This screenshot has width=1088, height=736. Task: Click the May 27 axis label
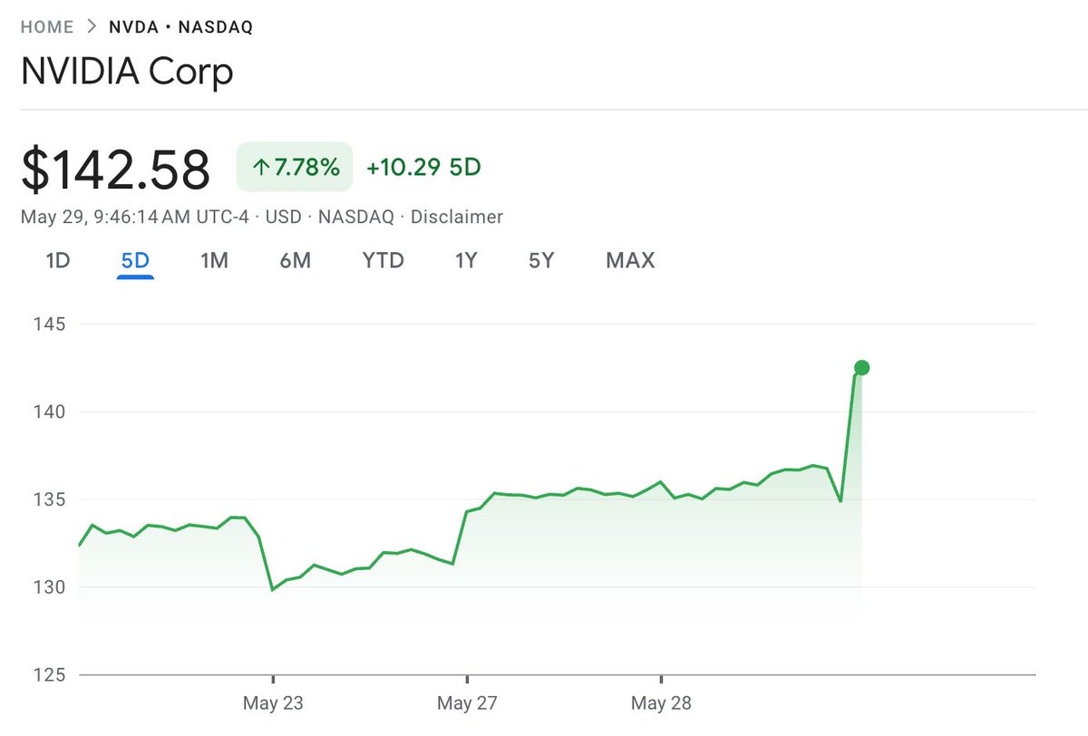tap(466, 702)
